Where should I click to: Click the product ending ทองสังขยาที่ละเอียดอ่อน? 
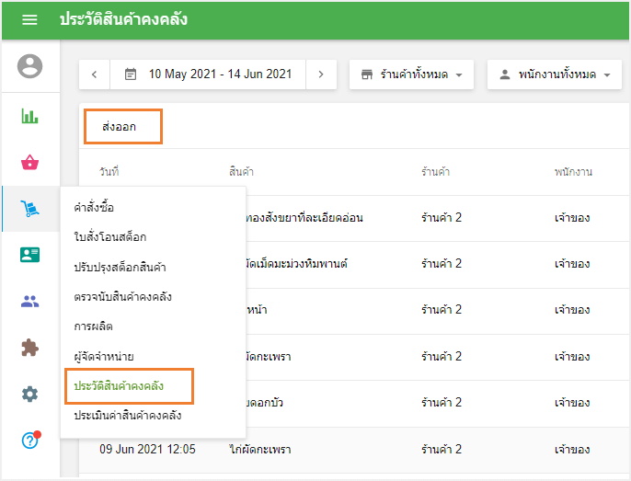pos(304,218)
